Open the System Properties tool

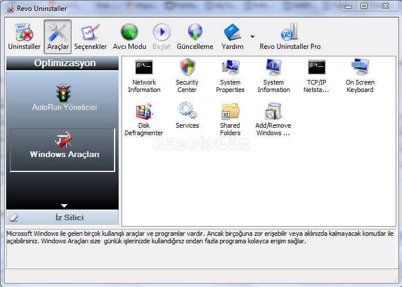[230, 76]
